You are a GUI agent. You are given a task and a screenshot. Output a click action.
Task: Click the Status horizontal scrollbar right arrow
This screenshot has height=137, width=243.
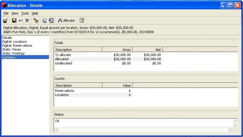coord(230,129)
